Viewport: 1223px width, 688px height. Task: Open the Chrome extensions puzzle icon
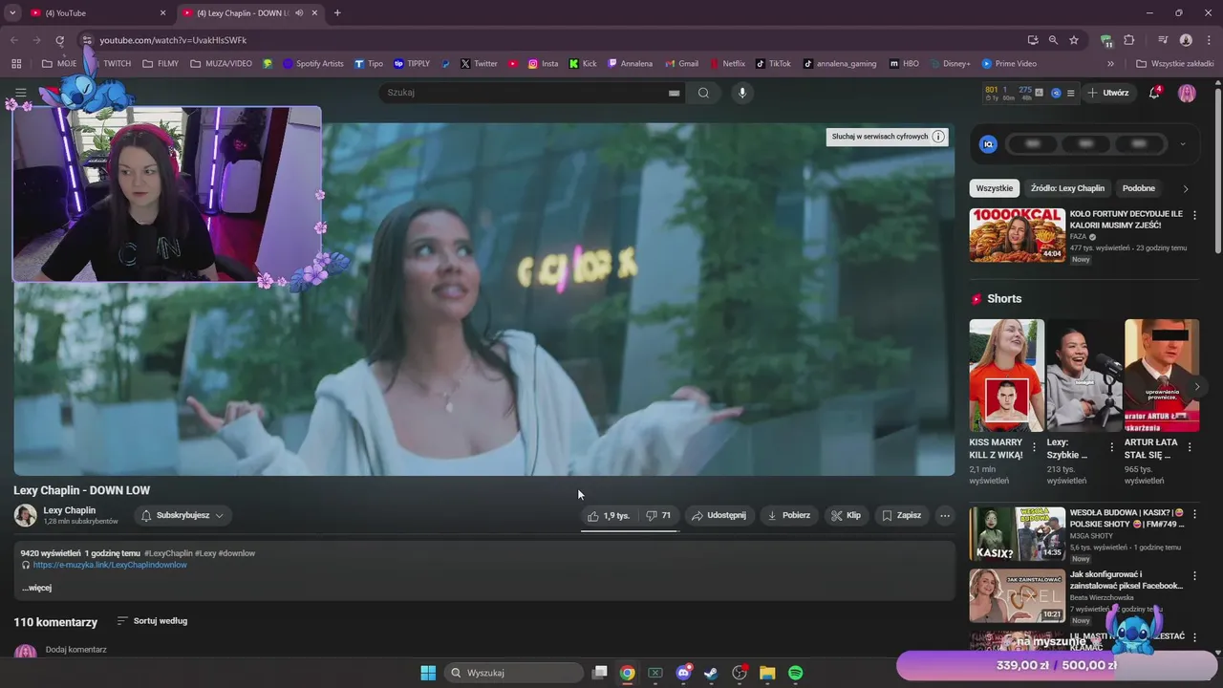coord(1128,40)
